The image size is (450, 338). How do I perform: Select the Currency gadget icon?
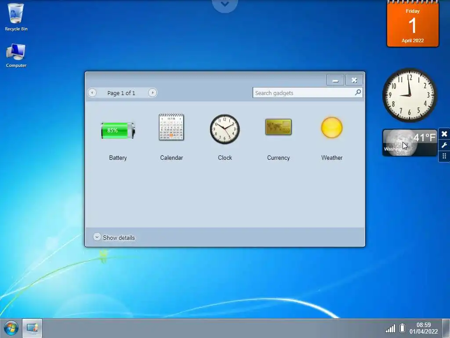click(x=278, y=127)
